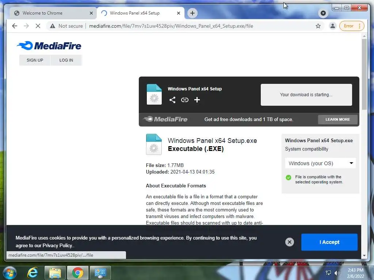Click the browser forward arrow
Image resolution: width=374 pixels, height=280 pixels.
click(x=26, y=26)
